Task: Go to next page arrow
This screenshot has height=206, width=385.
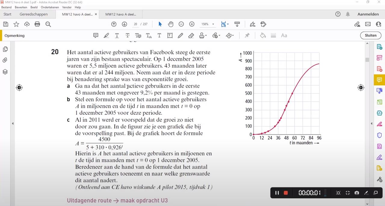Action: (124, 24)
